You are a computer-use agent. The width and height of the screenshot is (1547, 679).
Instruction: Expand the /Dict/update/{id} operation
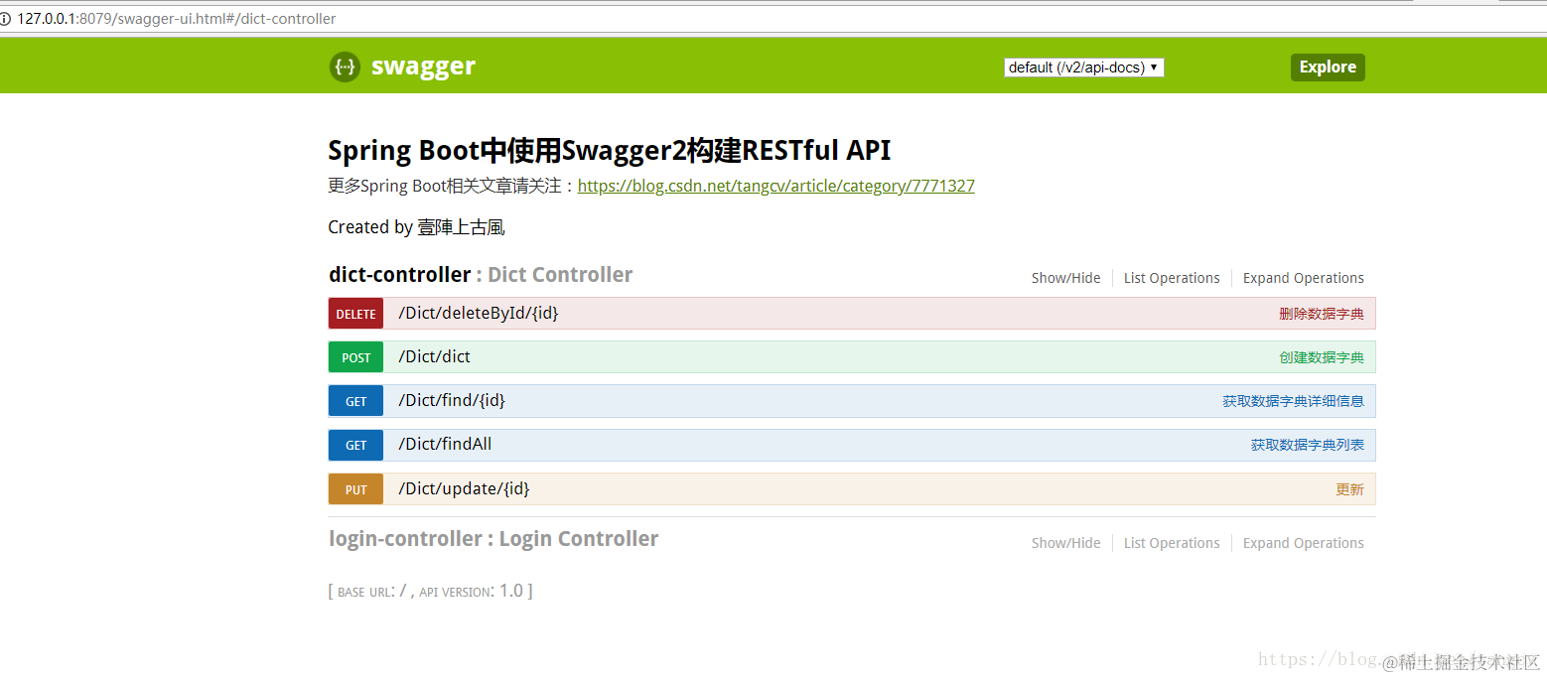(x=464, y=488)
